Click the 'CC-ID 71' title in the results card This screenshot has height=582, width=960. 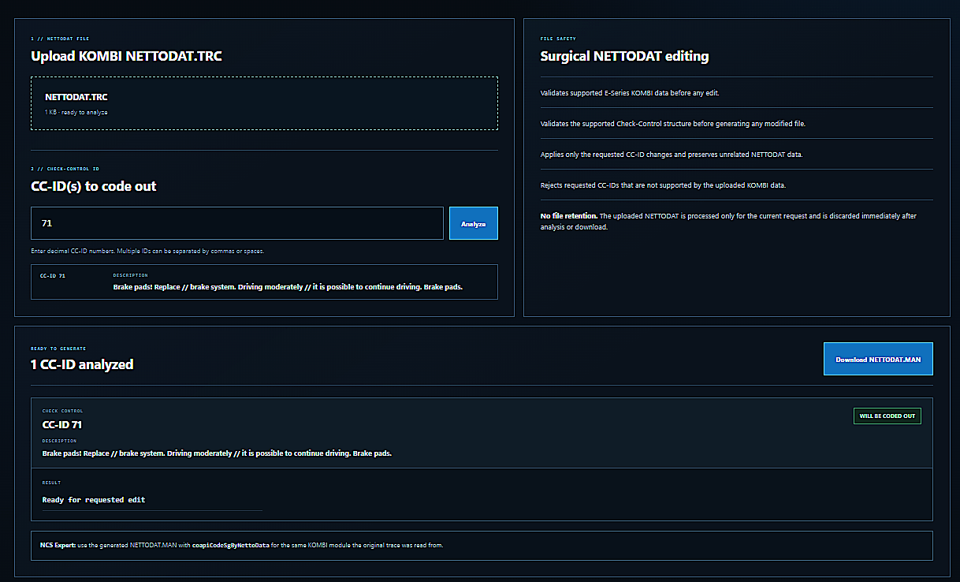[x=62, y=424]
